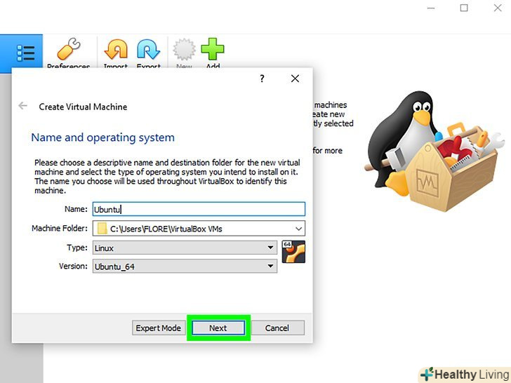
Task: Click into the Name text field
Action: [x=199, y=209]
